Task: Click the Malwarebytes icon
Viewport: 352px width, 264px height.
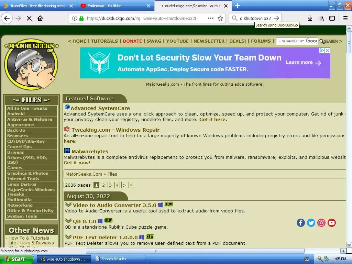Action: pos(67,151)
